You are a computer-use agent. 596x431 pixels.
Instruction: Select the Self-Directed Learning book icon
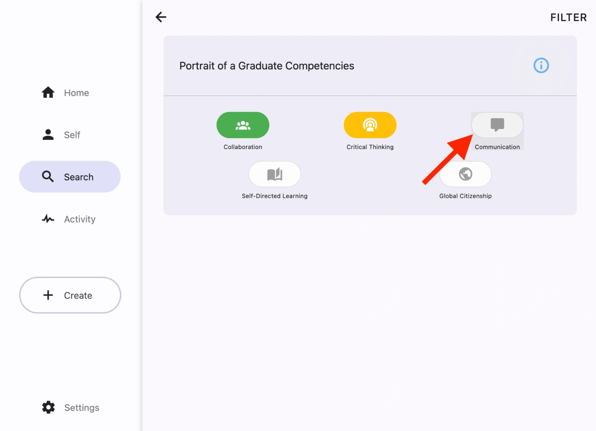coord(275,174)
